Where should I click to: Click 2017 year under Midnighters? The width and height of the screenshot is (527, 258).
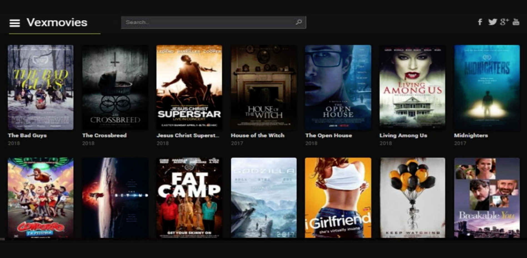[x=460, y=143]
